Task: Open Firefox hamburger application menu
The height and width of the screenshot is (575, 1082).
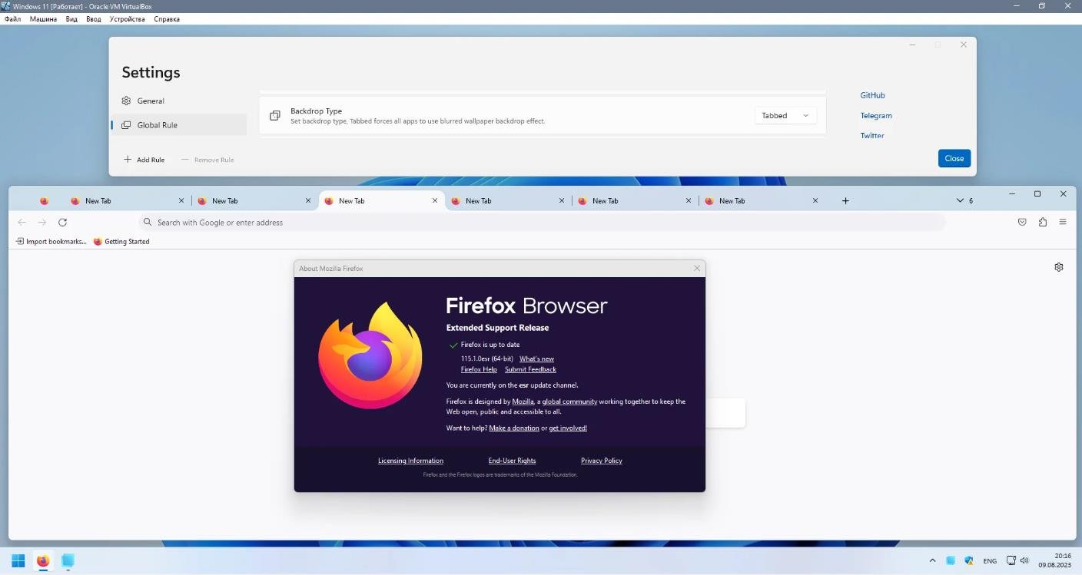Action: pyautogui.click(x=1063, y=222)
